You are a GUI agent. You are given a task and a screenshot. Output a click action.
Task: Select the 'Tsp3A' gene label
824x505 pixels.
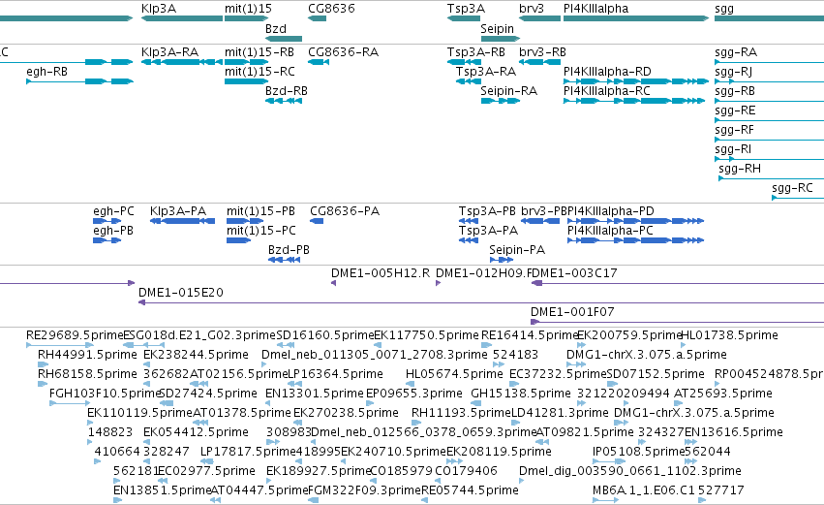466,9
